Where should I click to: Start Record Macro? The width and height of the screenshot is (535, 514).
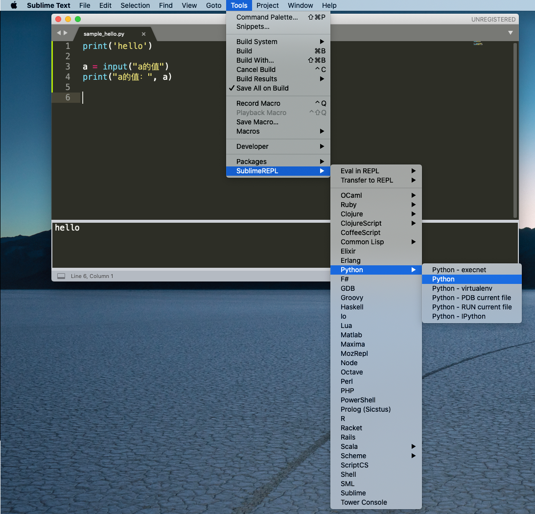coord(278,103)
